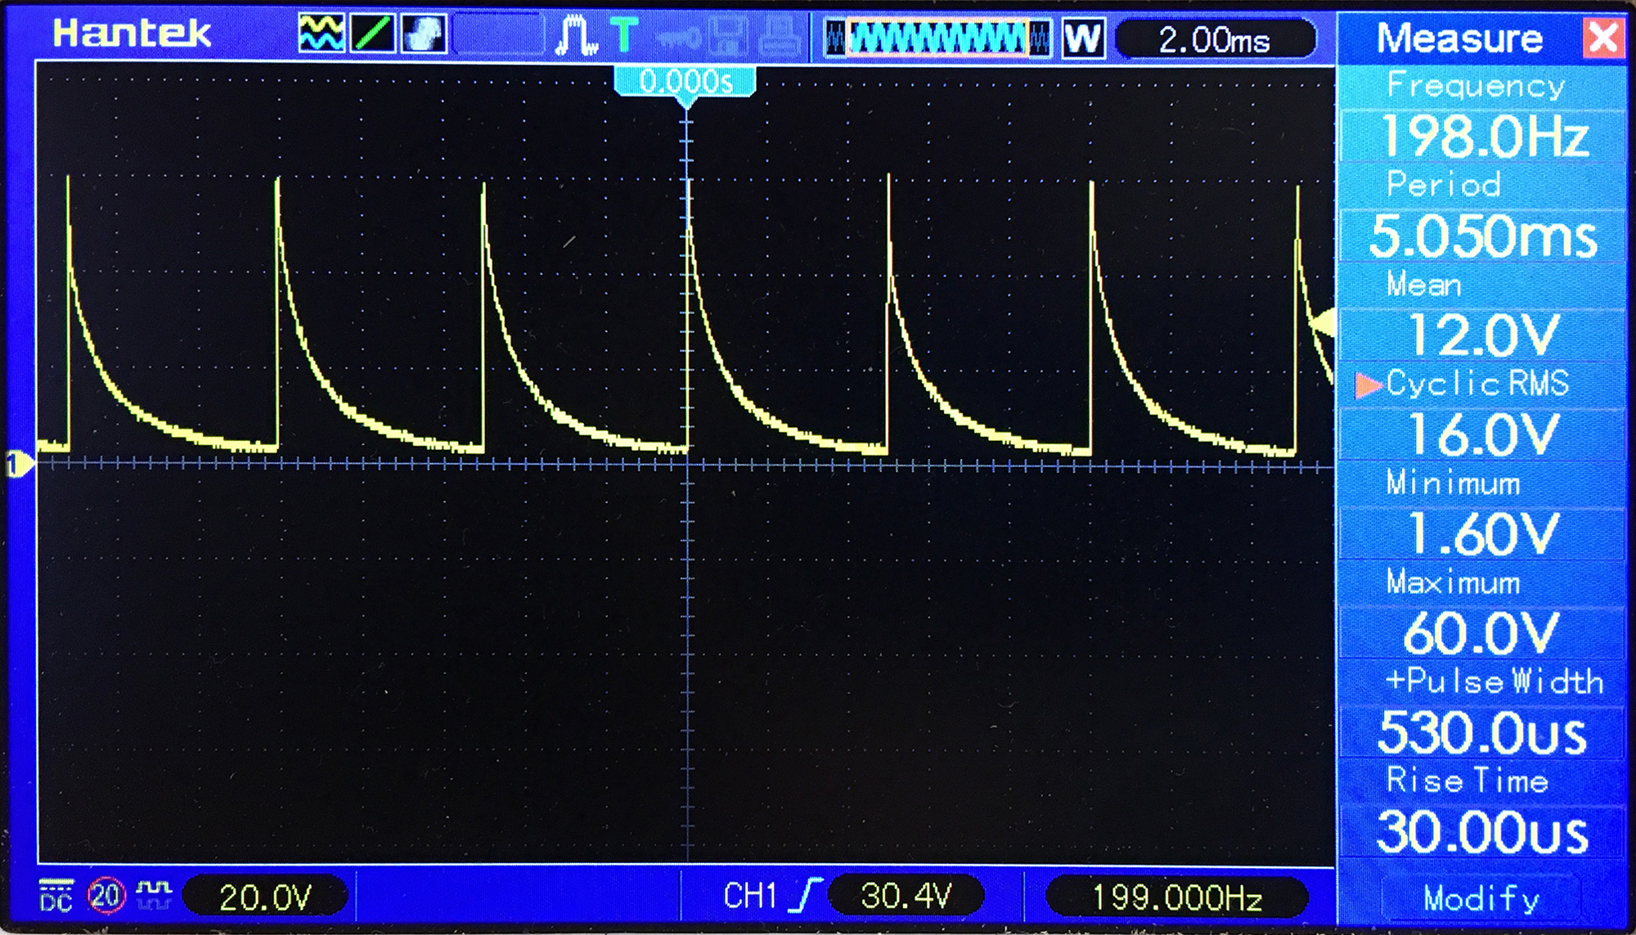Tap the white blob icon in top bar

coord(424,34)
